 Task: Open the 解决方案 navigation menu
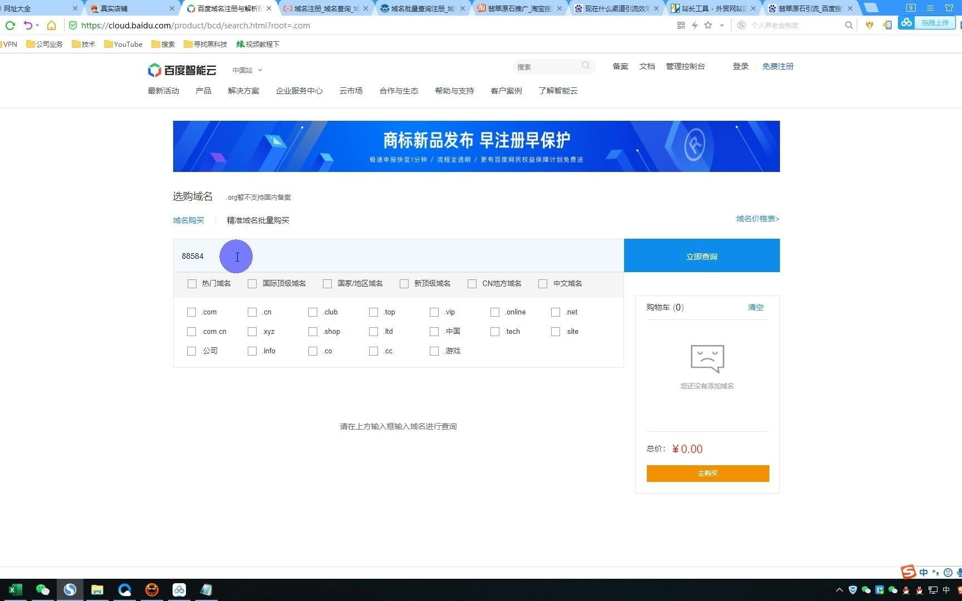(x=243, y=91)
